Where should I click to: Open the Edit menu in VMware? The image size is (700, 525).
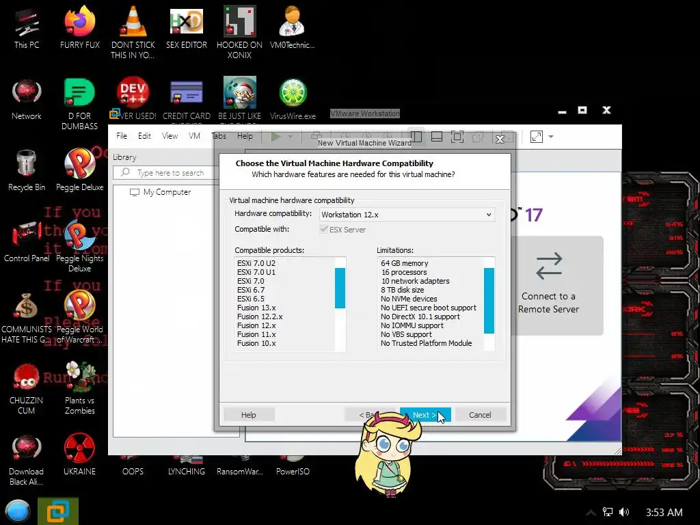point(144,136)
